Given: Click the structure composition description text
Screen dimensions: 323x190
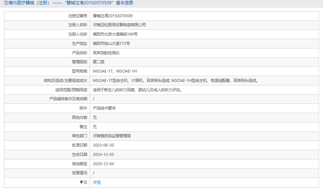Looking at the screenshot, I should click(x=175, y=80).
